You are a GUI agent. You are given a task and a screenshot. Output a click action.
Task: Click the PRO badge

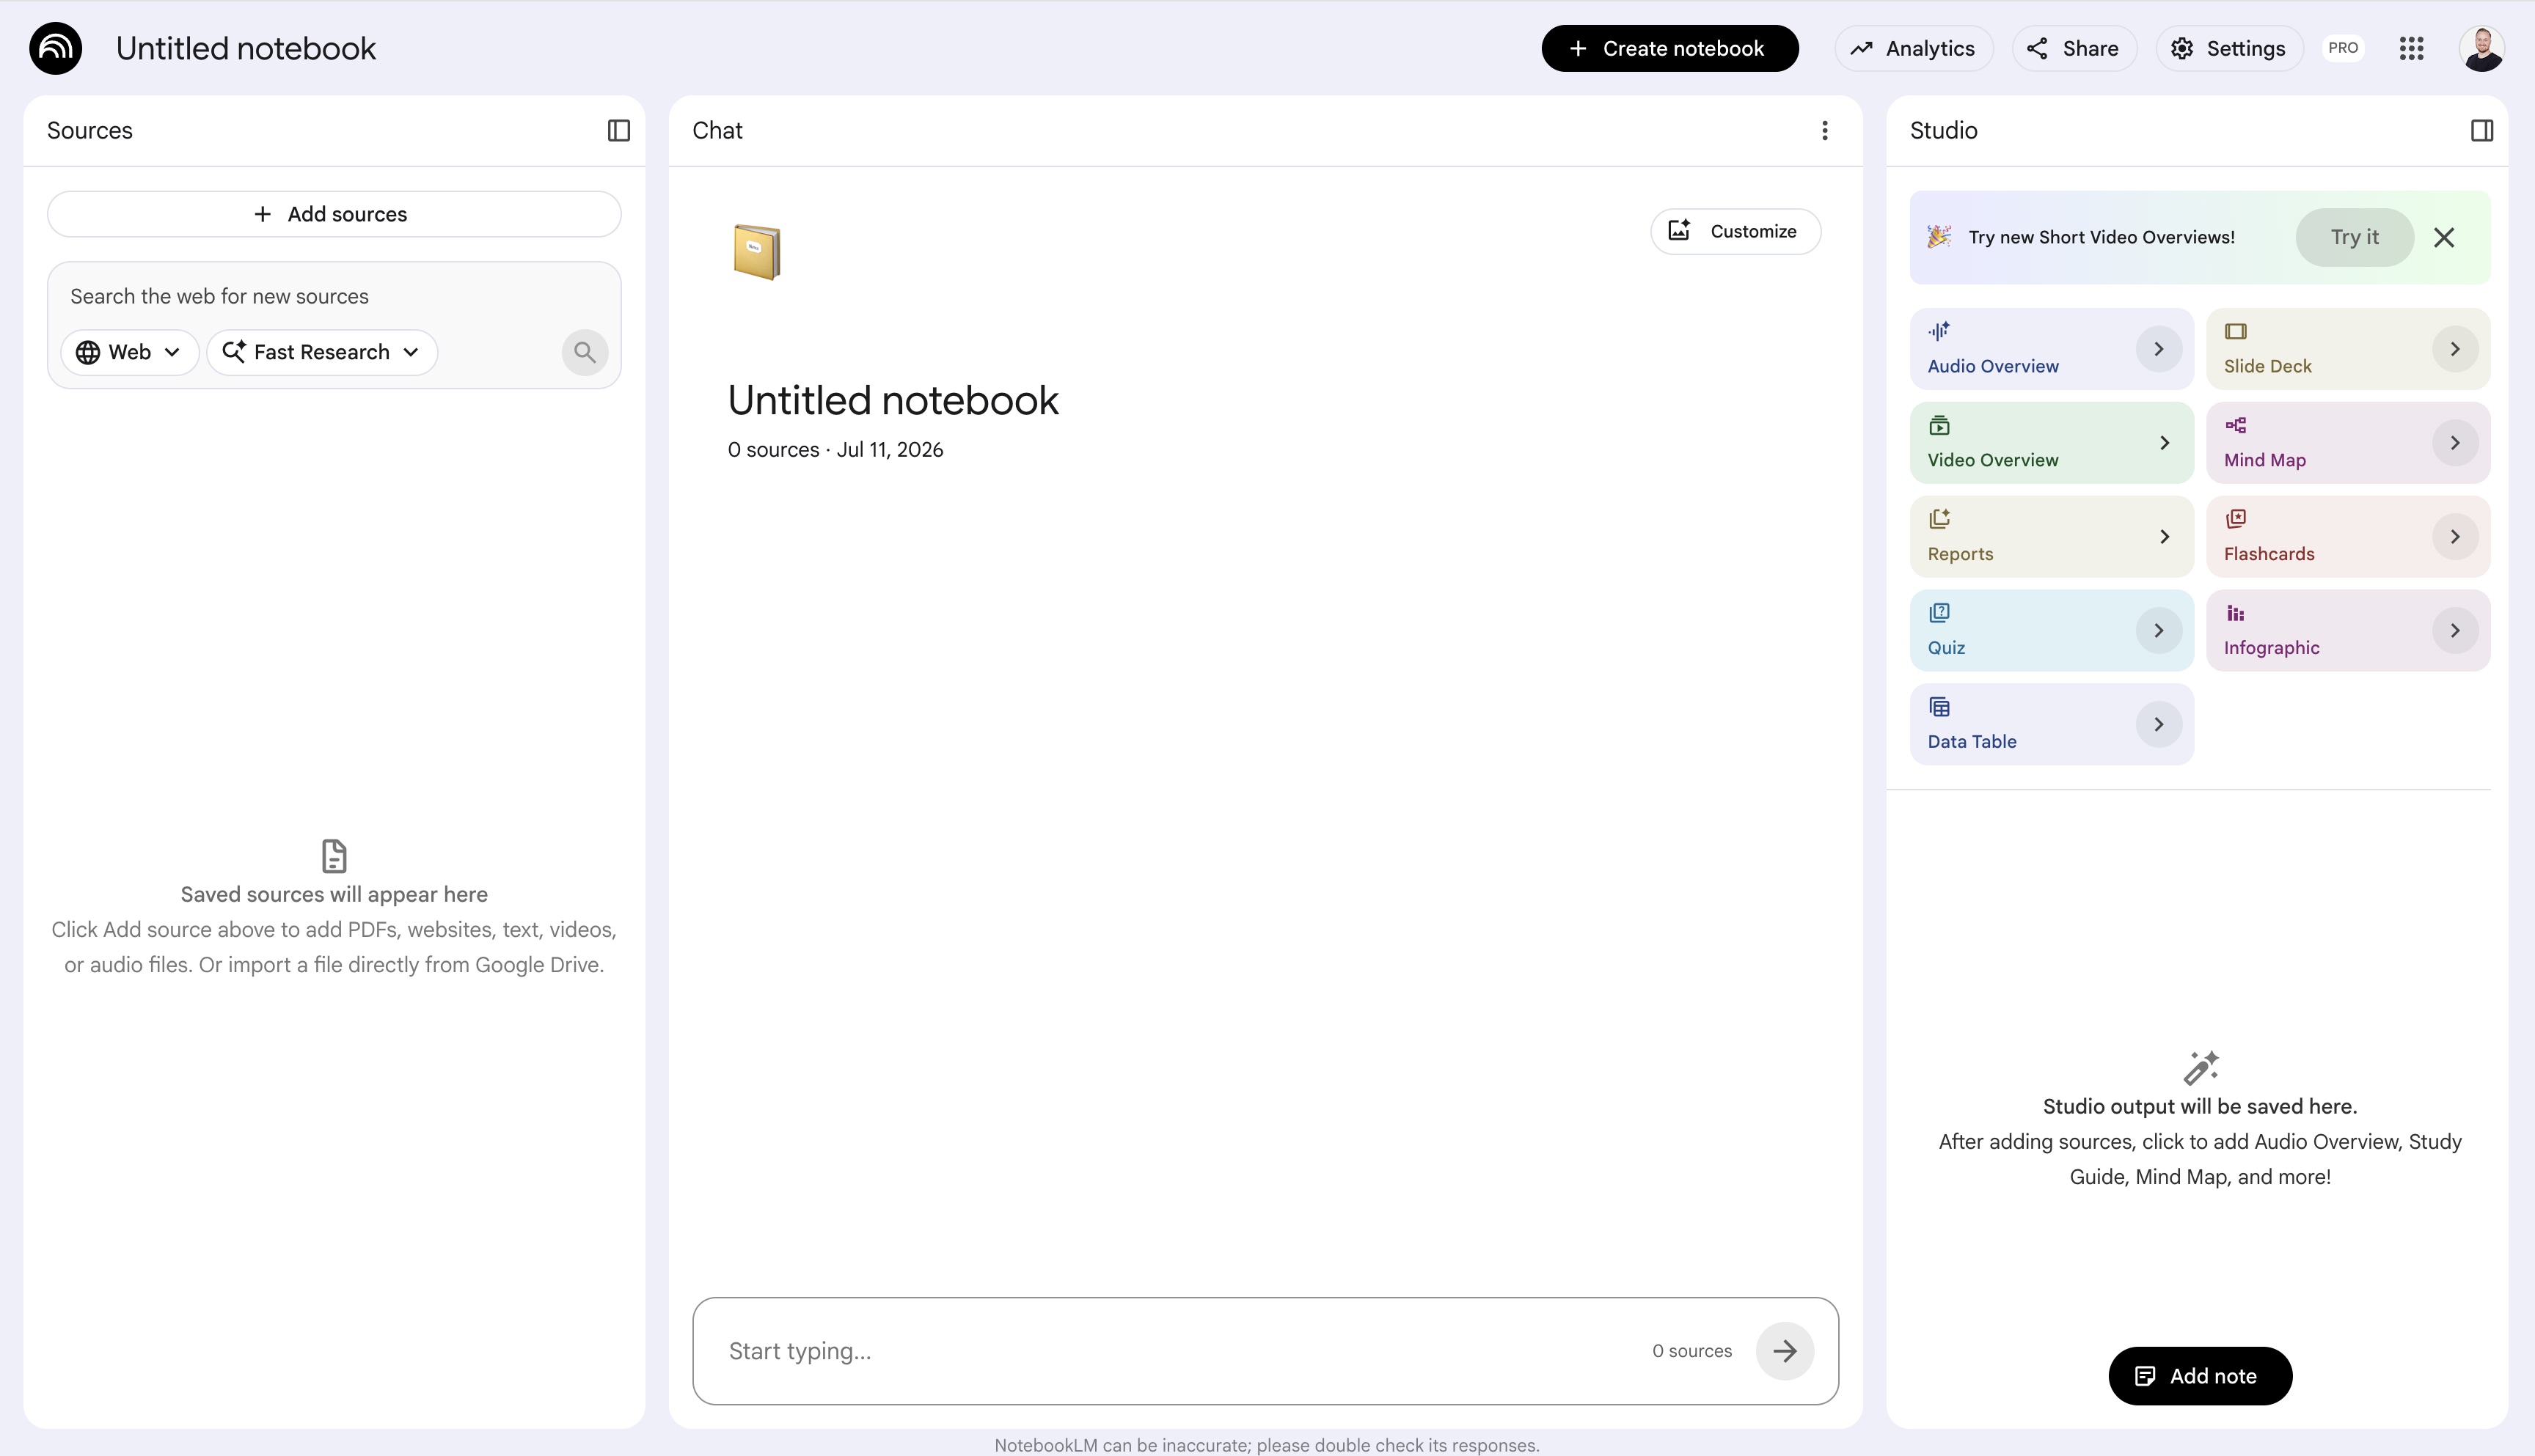pos(2343,48)
